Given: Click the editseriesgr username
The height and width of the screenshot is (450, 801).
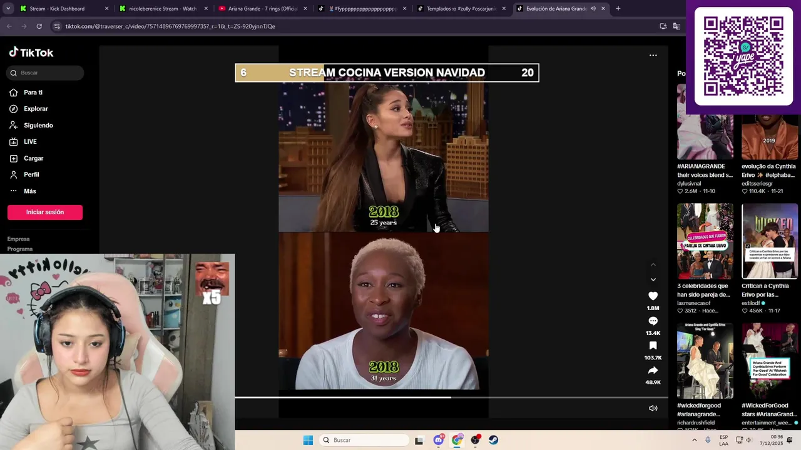Looking at the screenshot, I should [x=757, y=184].
